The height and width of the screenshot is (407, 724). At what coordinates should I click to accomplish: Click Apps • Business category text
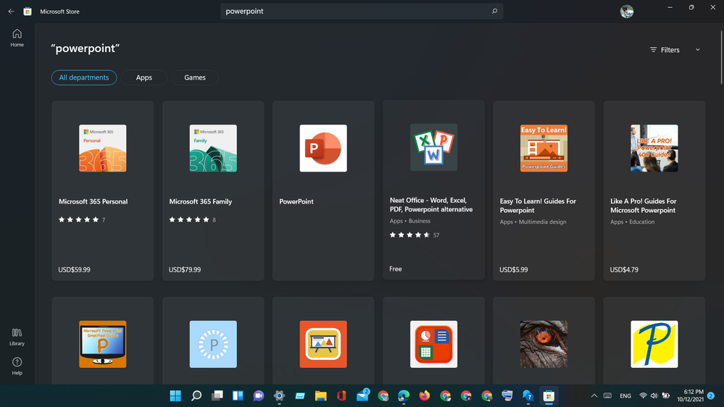click(410, 221)
